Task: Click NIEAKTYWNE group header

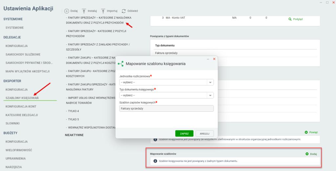Action: coord(74,135)
